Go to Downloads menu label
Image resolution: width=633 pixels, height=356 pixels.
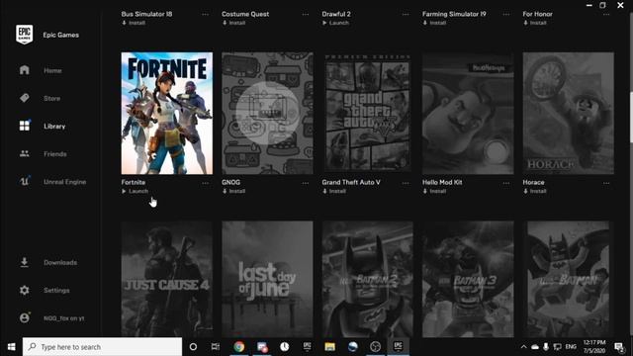(60, 263)
